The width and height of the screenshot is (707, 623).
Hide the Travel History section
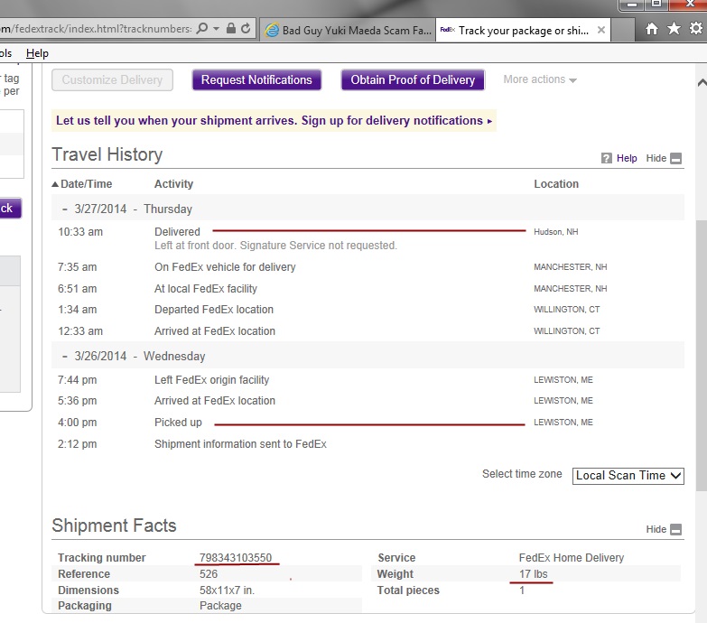pos(664,158)
